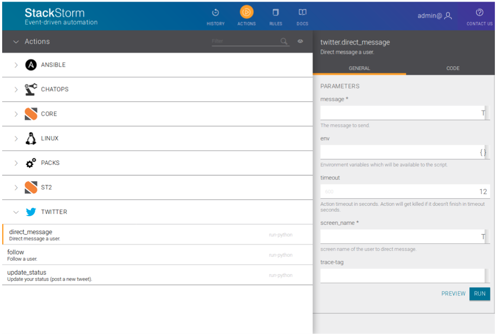Open the Docs book icon
The width and height of the screenshot is (496, 335).
point(302,12)
